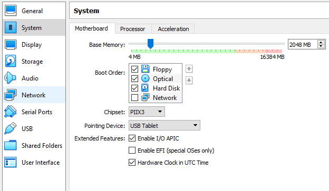
Task: Open the Pointing Device USB Tablet dropdown
Action: [164, 125]
